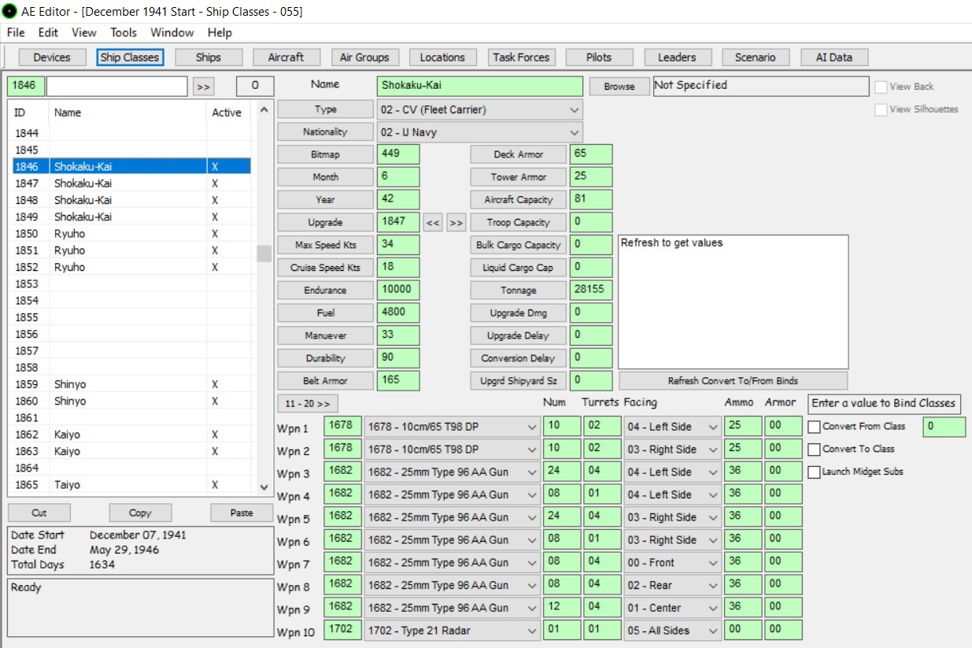Select ID 1850 Ryuho row
This screenshot has height=648, width=972.
pos(130,234)
